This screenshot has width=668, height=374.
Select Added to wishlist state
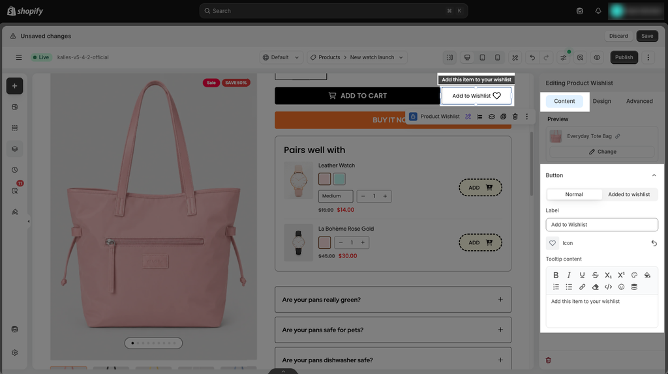pos(629,194)
